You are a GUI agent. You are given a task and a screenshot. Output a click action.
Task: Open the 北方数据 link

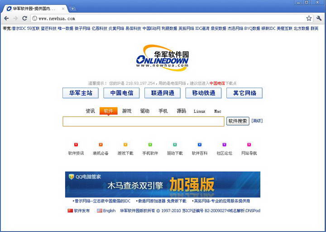coord(301,28)
